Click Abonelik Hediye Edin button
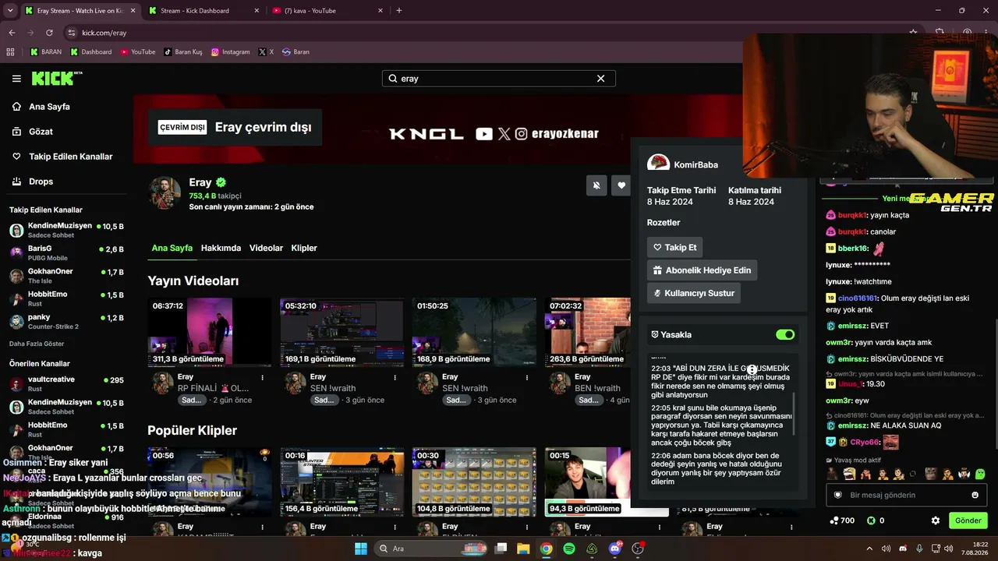Screen dimensions: 998x561 click(702, 270)
